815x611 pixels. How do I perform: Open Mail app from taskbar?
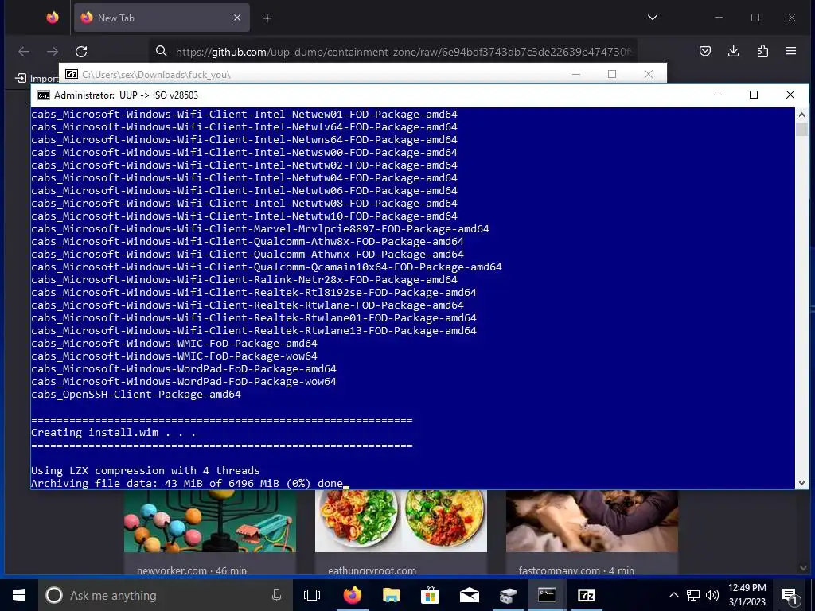[470, 595]
